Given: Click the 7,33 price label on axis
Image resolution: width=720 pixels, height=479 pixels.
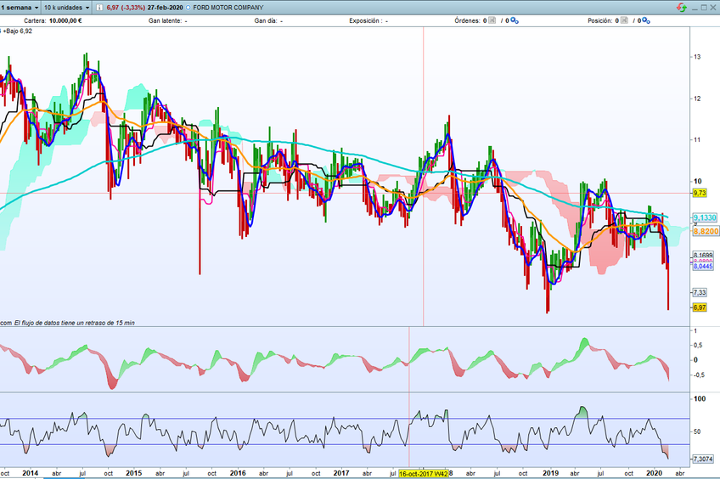Looking at the screenshot, I should tap(700, 292).
